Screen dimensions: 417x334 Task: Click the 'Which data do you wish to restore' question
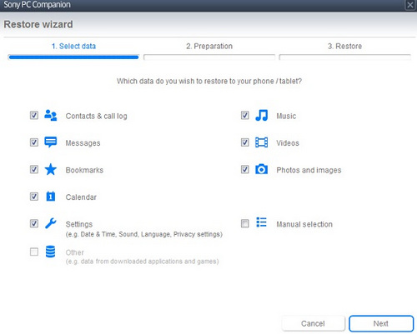(x=209, y=81)
